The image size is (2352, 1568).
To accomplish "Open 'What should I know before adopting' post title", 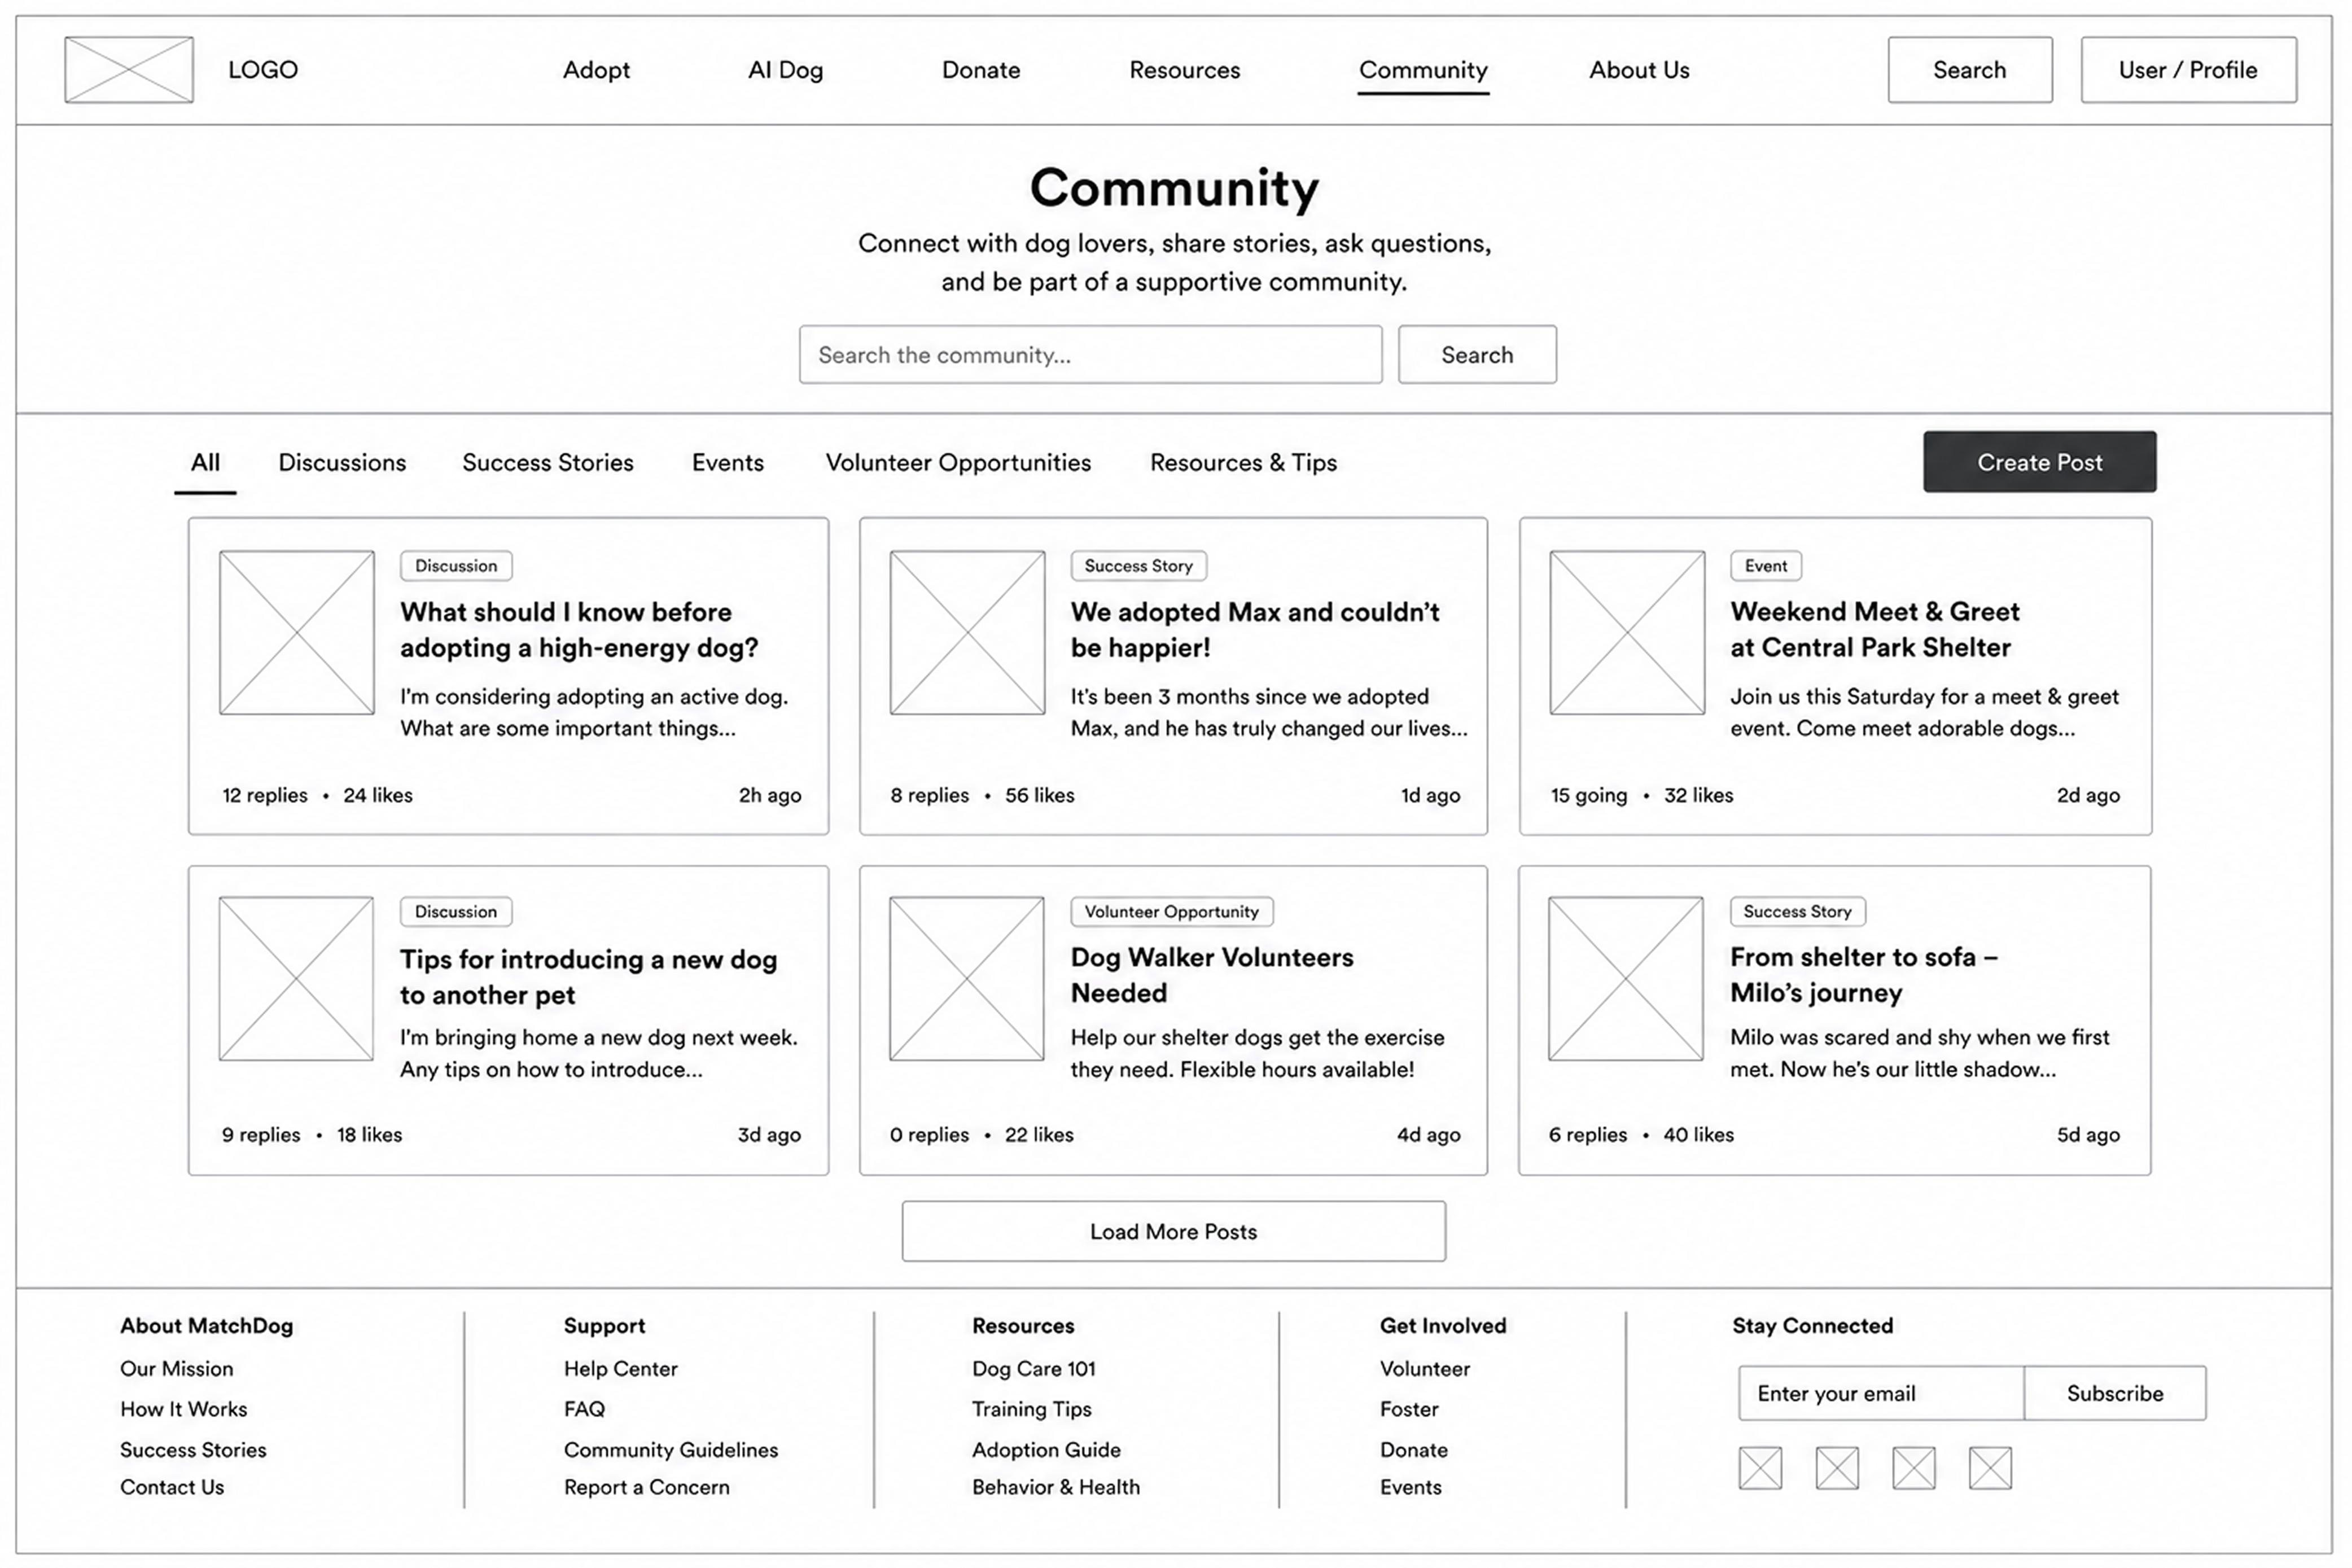I will pos(579,630).
